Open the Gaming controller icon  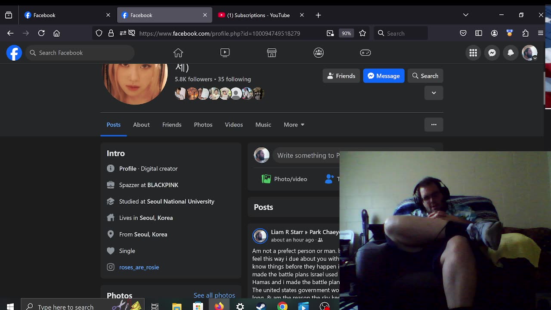pyautogui.click(x=365, y=53)
